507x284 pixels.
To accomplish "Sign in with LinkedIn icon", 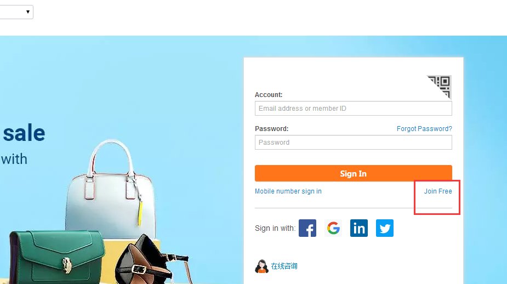I will [x=359, y=228].
